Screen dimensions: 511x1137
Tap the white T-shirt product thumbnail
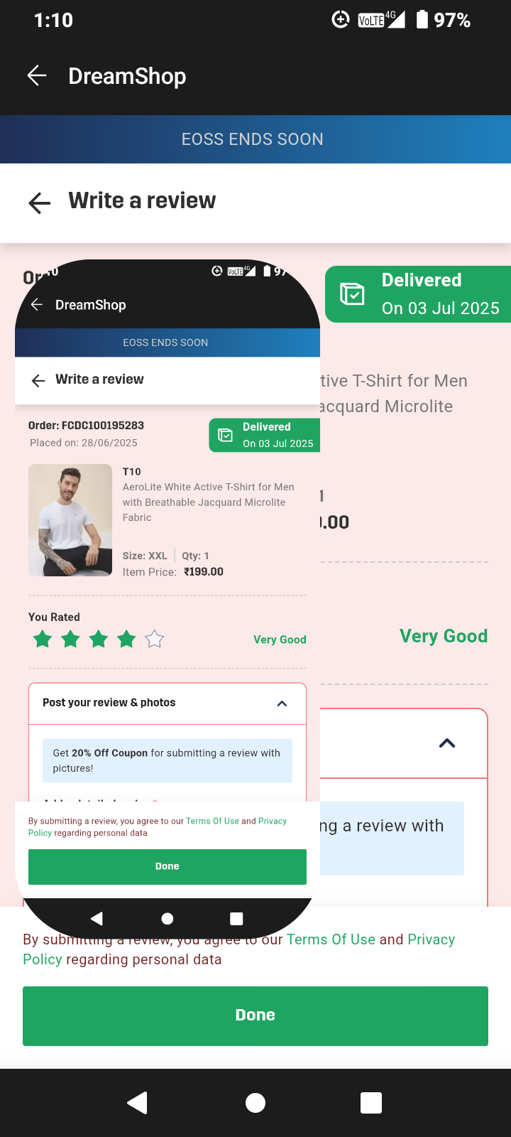tap(70, 520)
